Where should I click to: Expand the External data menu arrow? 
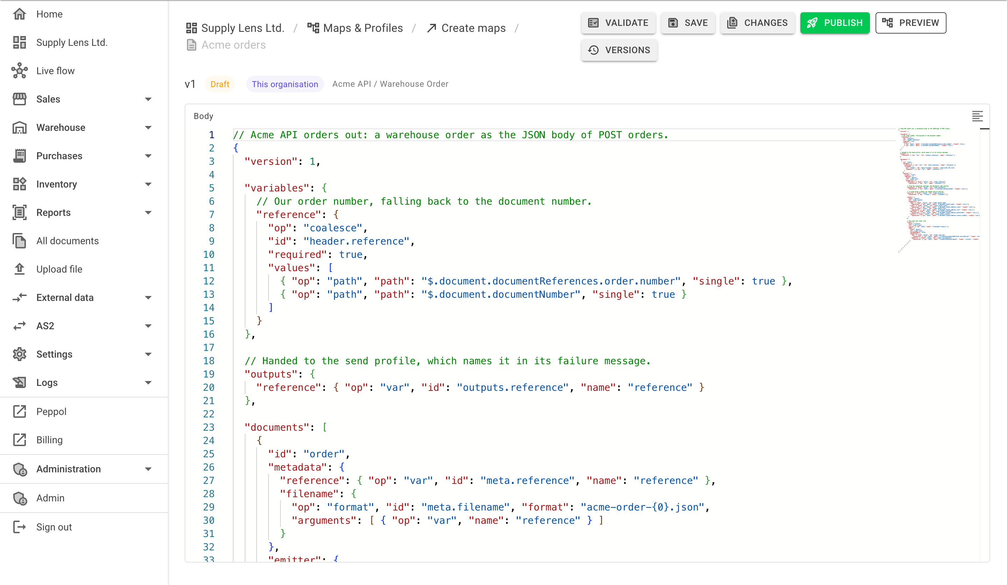pyautogui.click(x=148, y=298)
